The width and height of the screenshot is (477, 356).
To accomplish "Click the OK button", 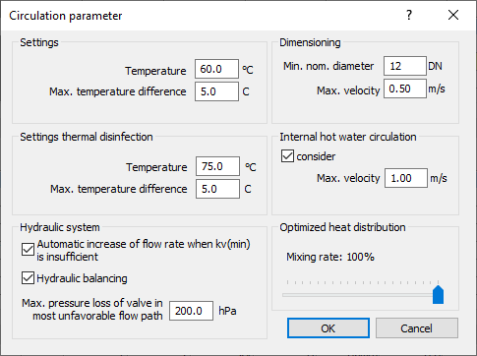I will click(x=328, y=327).
